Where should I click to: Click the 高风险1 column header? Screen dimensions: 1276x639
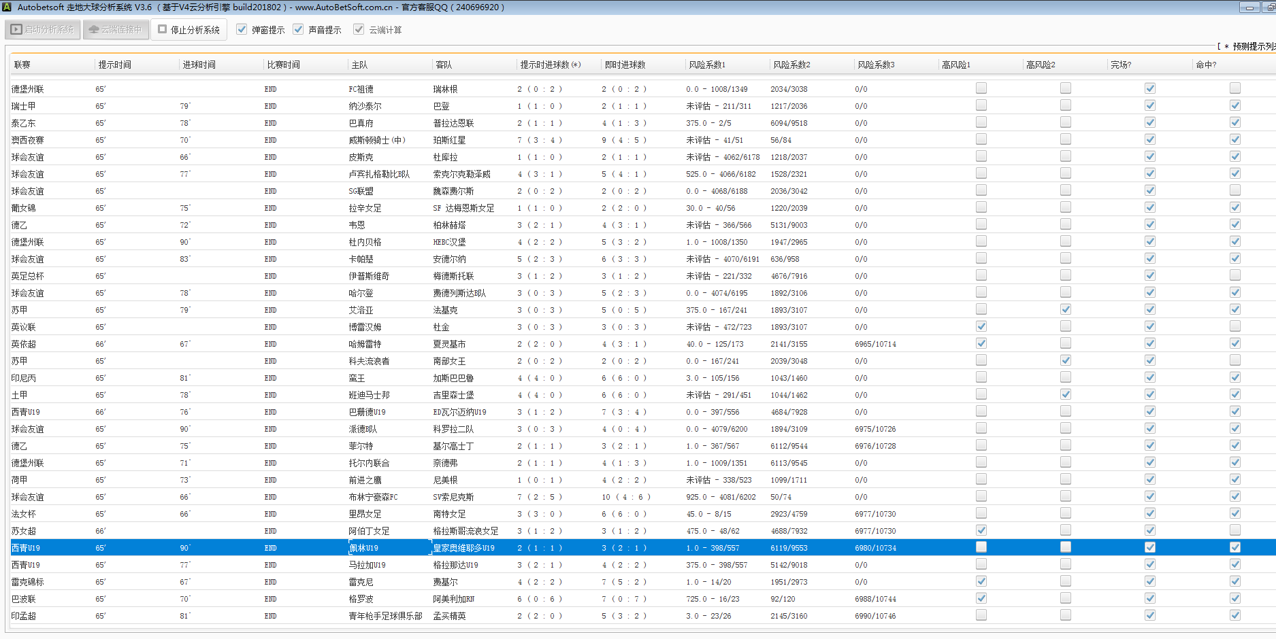point(956,65)
